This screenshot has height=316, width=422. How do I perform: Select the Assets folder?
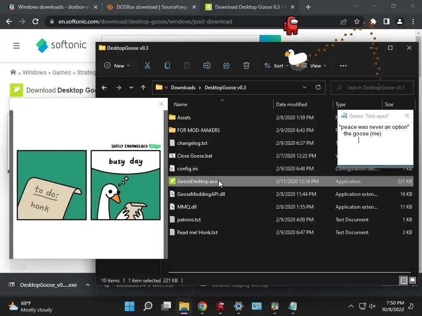click(x=184, y=117)
